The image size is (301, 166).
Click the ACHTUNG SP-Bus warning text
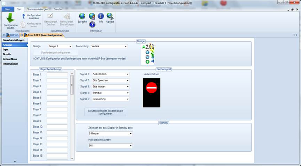(79, 59)
